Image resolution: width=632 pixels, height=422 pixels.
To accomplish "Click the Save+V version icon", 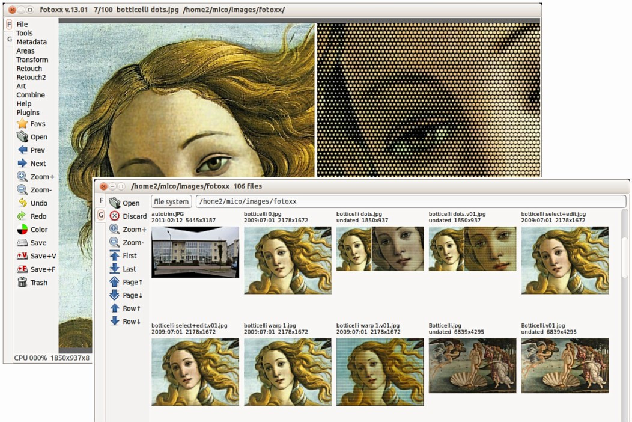I will (22, 255).
